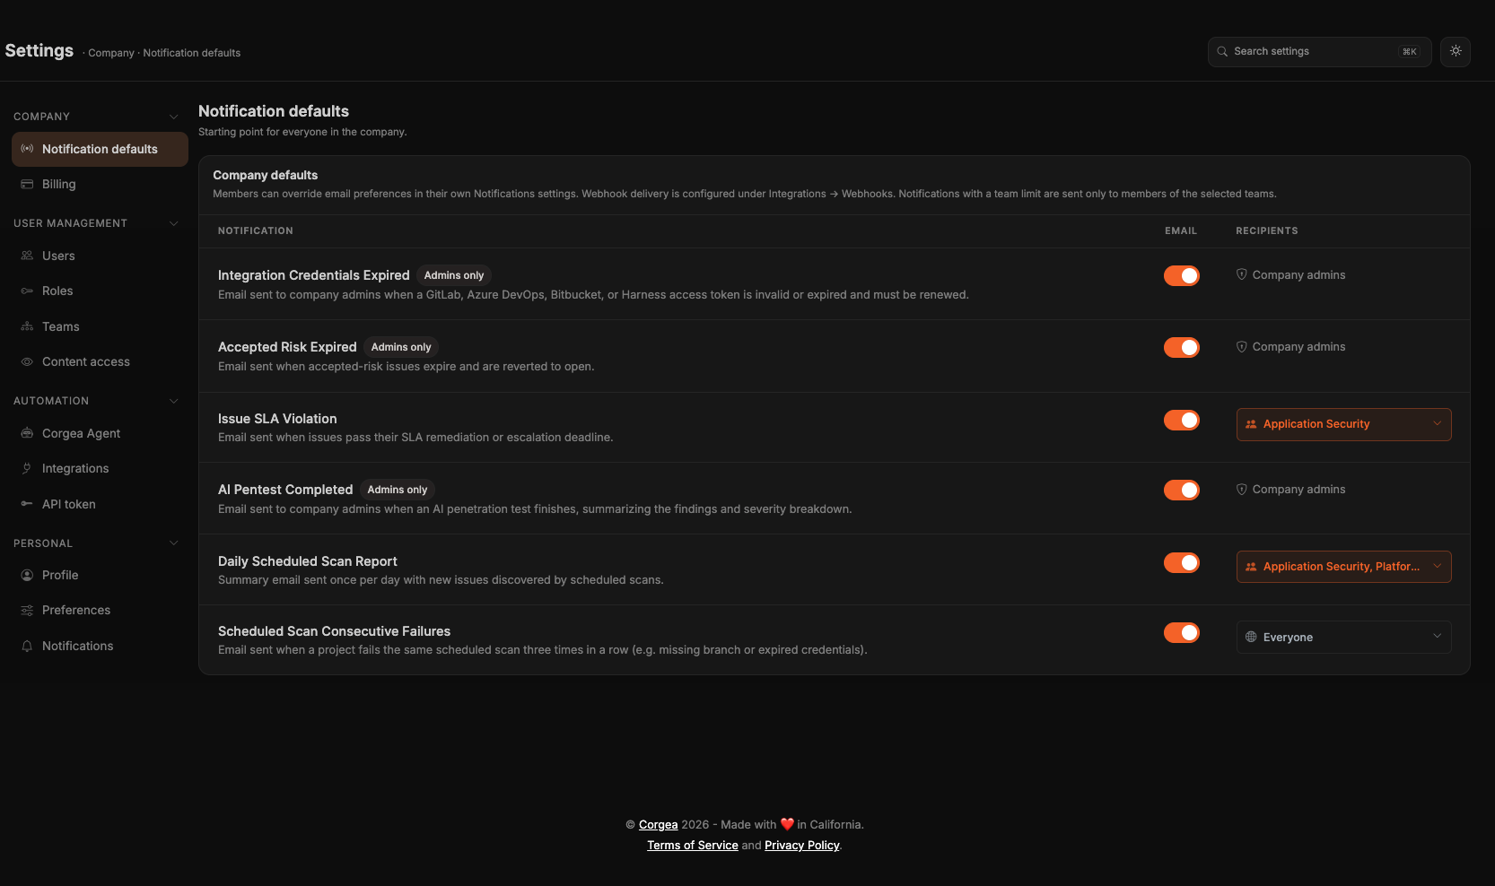
Task: Click the Preferences sliders icon
Action: tap(27, 610)
